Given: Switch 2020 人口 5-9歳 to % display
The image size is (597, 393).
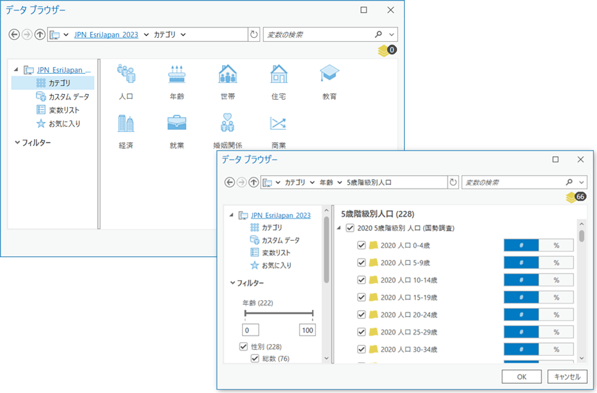Looking at the screenshot, I should 557,262.
